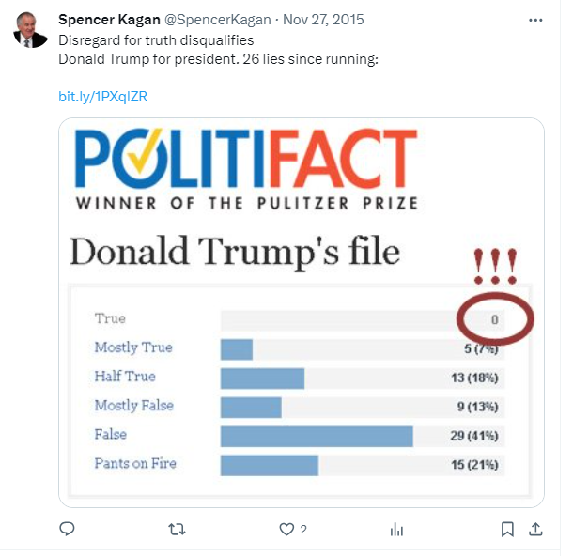Screen dimensions: 573x556
Task: Select the Pants on Fire label
Action: pos(135,464)
